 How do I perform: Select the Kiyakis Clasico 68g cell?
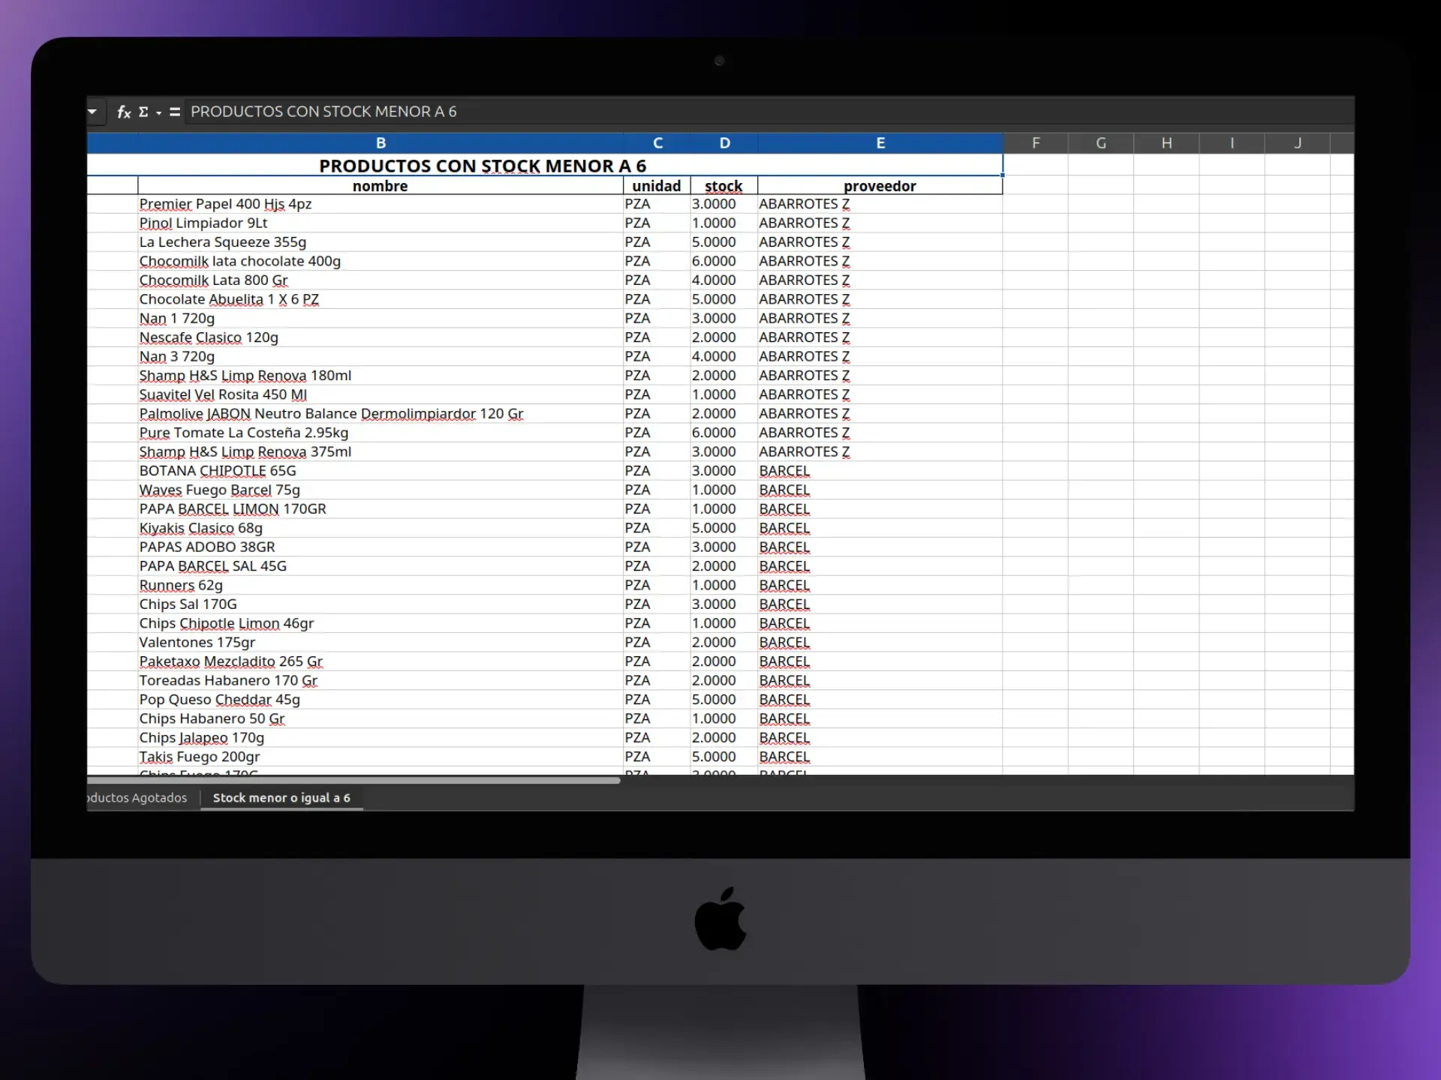pyautogui.click(x=381, y=528)
